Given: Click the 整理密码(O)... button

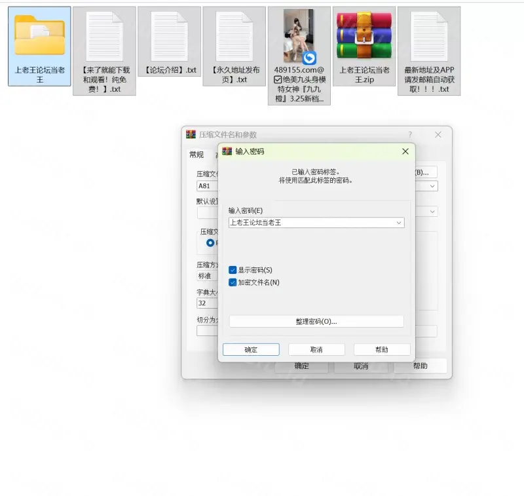Looking at the screenshot, I should click(x=316, y=322).
